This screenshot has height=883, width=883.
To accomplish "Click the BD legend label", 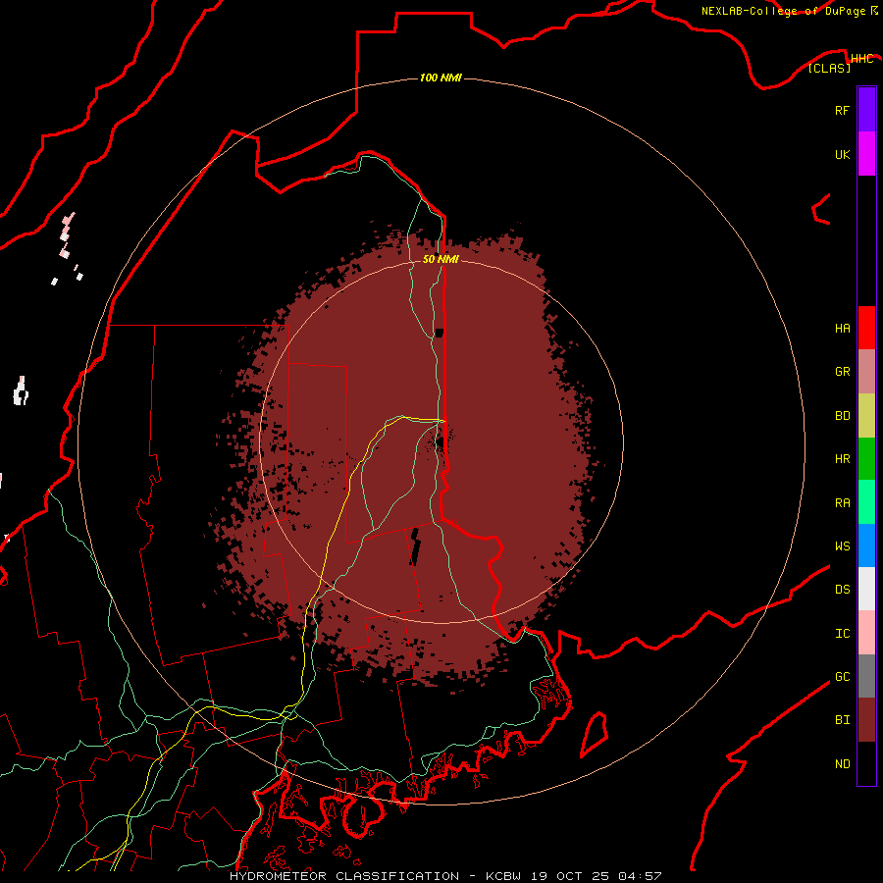I will (842, 416).
